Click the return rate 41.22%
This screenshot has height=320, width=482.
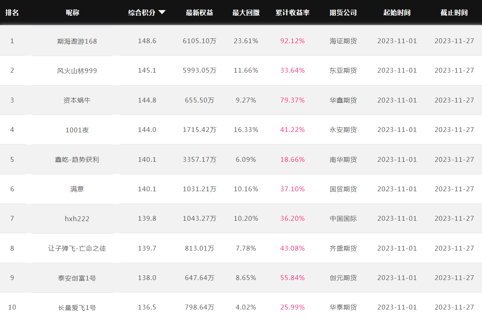[x=292, y=130]
